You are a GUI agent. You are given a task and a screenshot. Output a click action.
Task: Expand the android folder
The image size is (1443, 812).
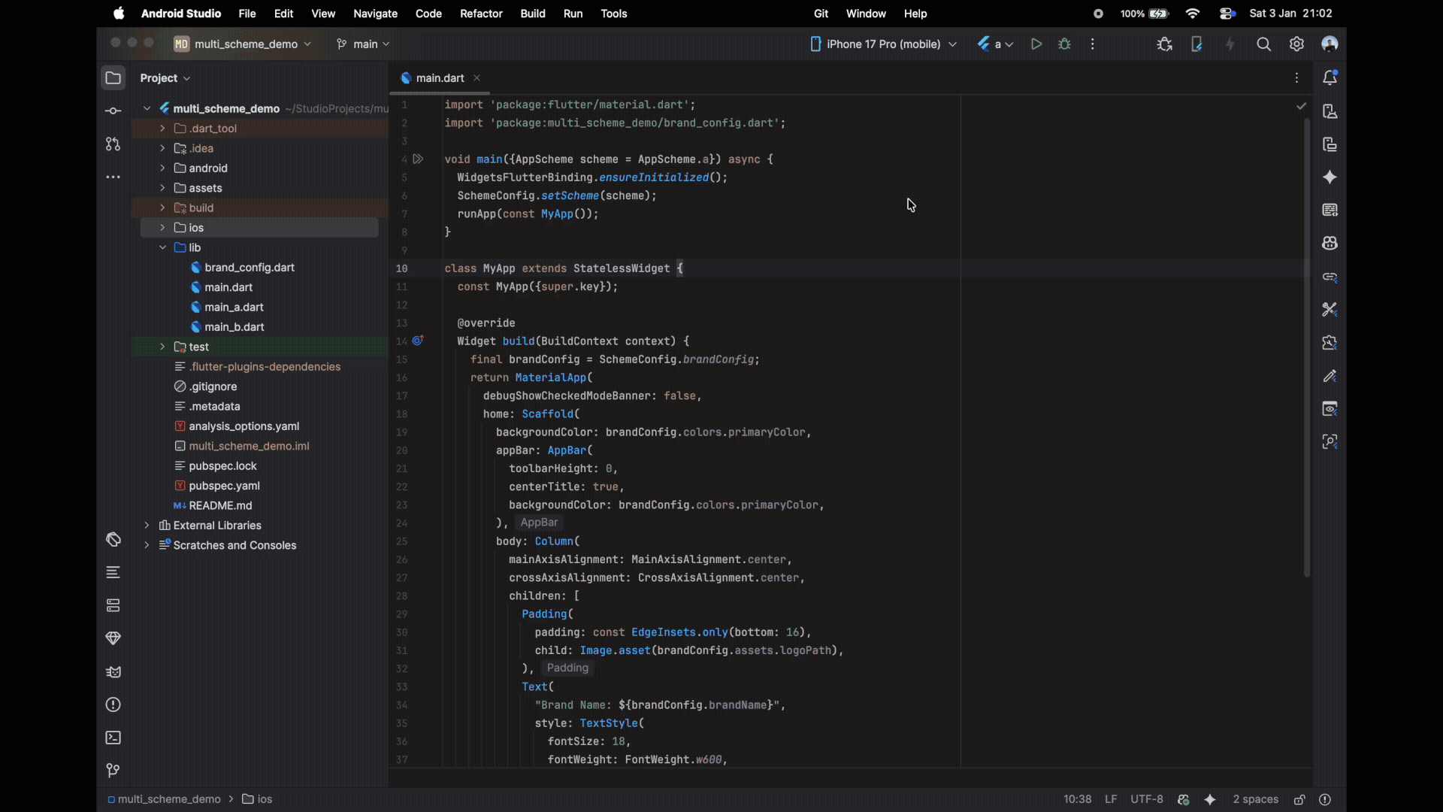pos(162,168)
